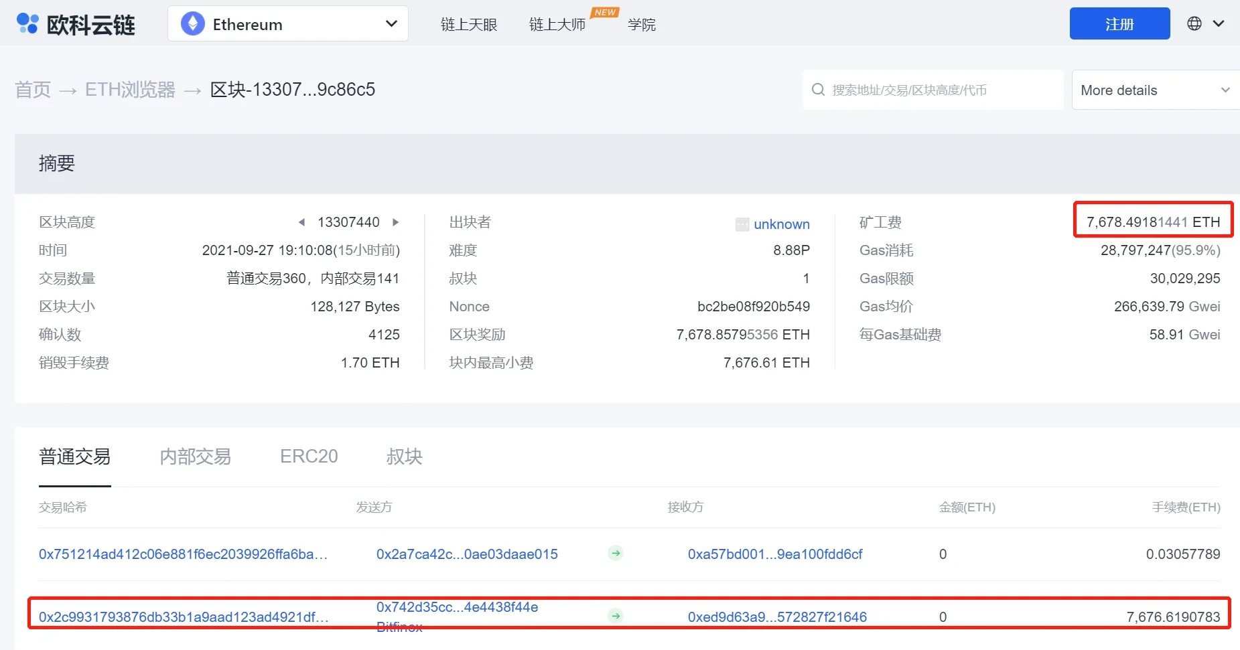1240x650 pixels.
Task: Click green arrow icon in first transaction
Action: point(616,554)
